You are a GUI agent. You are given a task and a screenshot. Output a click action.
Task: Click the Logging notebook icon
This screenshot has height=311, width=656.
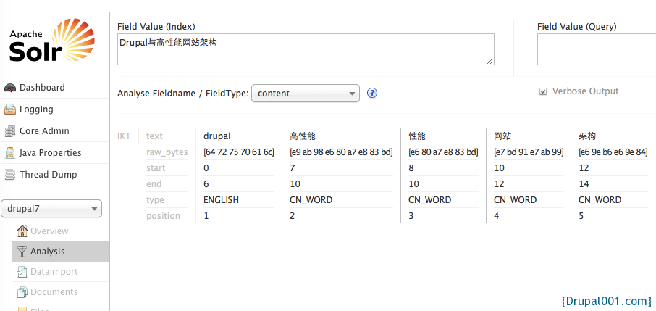tap(10, 109)
